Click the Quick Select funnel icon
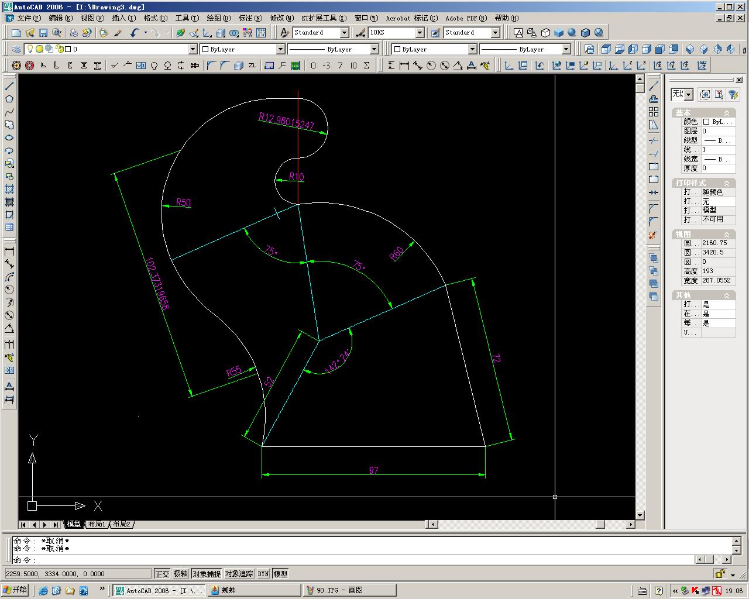Screen dimensions: 749x599 point(733,94)
